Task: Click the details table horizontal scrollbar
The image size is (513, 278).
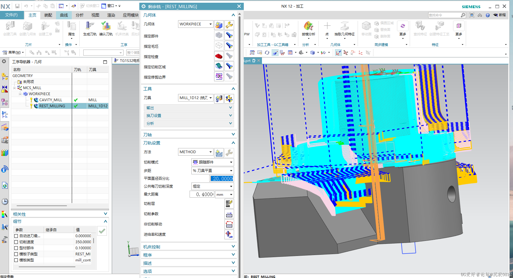Action: (x=47, y=267)
